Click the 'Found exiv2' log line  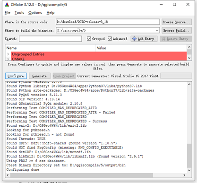click(46, 125)
